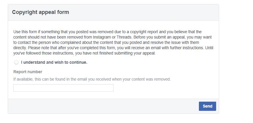
Task: Click the 'If available' helper text line
Action: coord(92,79)
